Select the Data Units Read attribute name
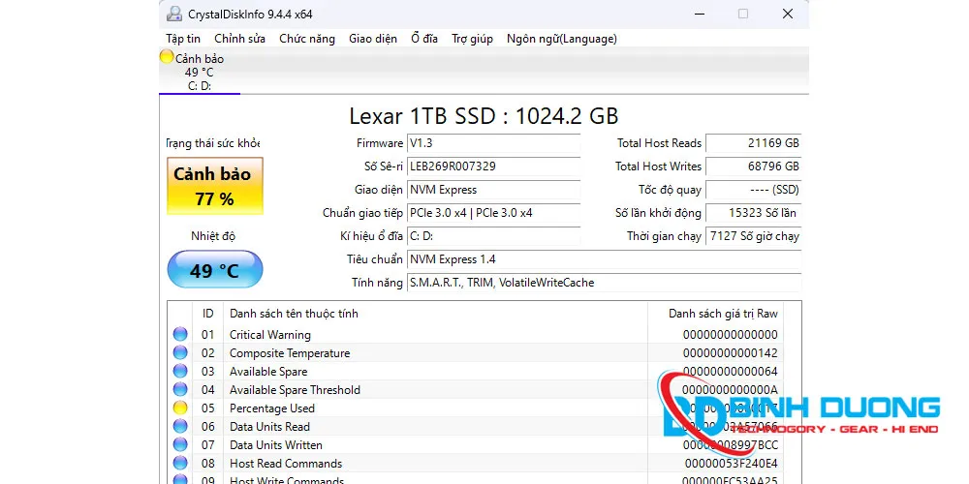 click(269, 427)
